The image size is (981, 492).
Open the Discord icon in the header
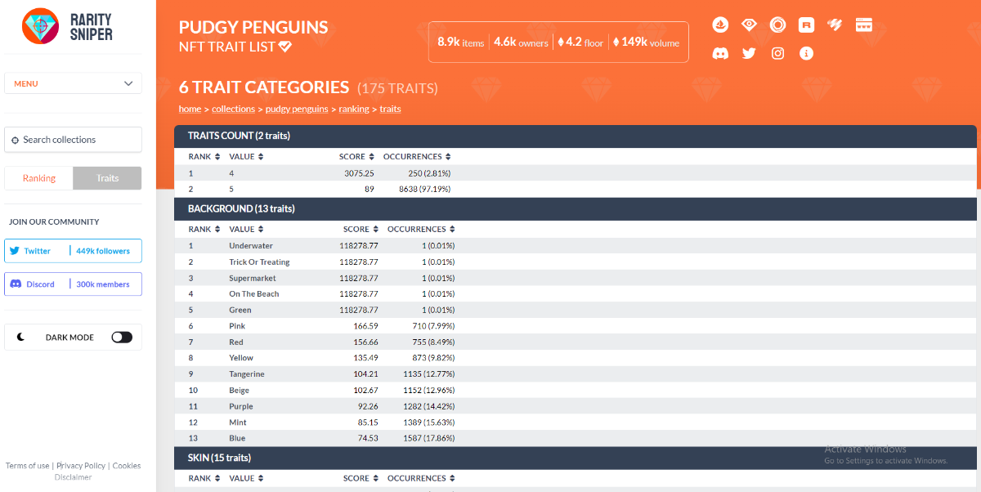[x=720, y=53]
